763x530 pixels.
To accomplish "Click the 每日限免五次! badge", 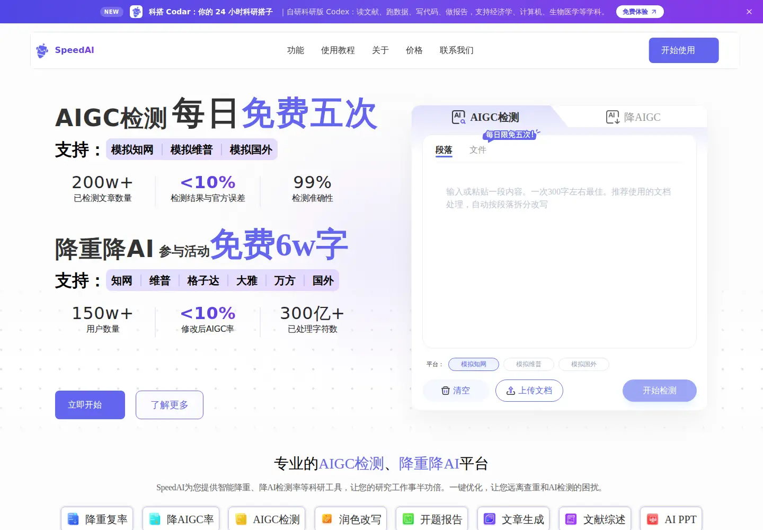I will 510,135.
